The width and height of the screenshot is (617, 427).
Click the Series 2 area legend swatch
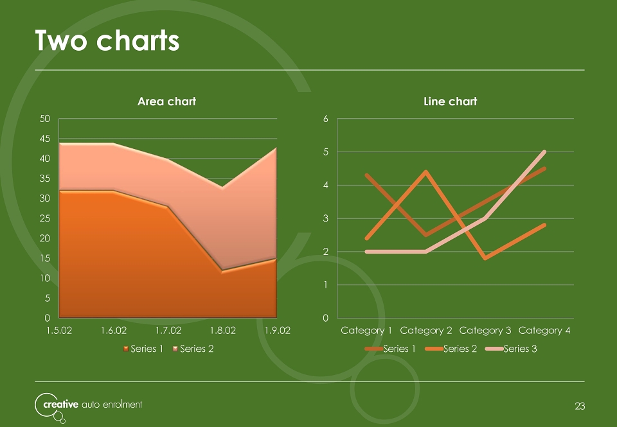pyautogui.click(x=175, y=349)
